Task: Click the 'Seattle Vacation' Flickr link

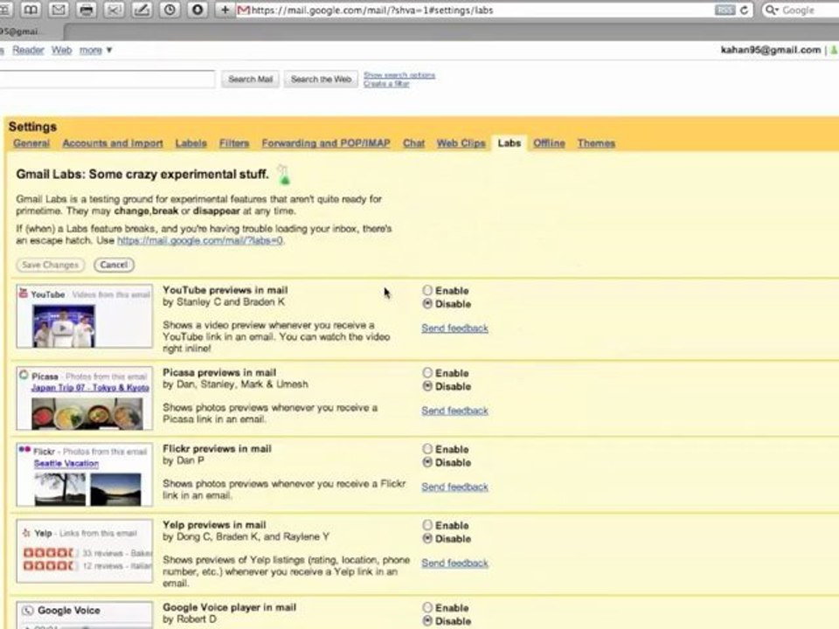Action: pyautogui.click(x=66, y=463)
